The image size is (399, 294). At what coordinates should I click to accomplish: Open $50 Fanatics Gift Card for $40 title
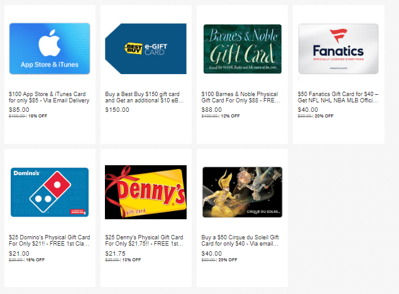(338, 97)
